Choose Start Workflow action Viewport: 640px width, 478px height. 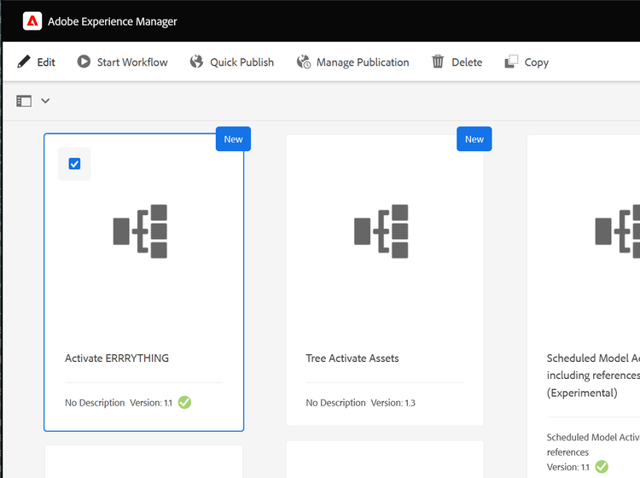click(x=132, y=62)
